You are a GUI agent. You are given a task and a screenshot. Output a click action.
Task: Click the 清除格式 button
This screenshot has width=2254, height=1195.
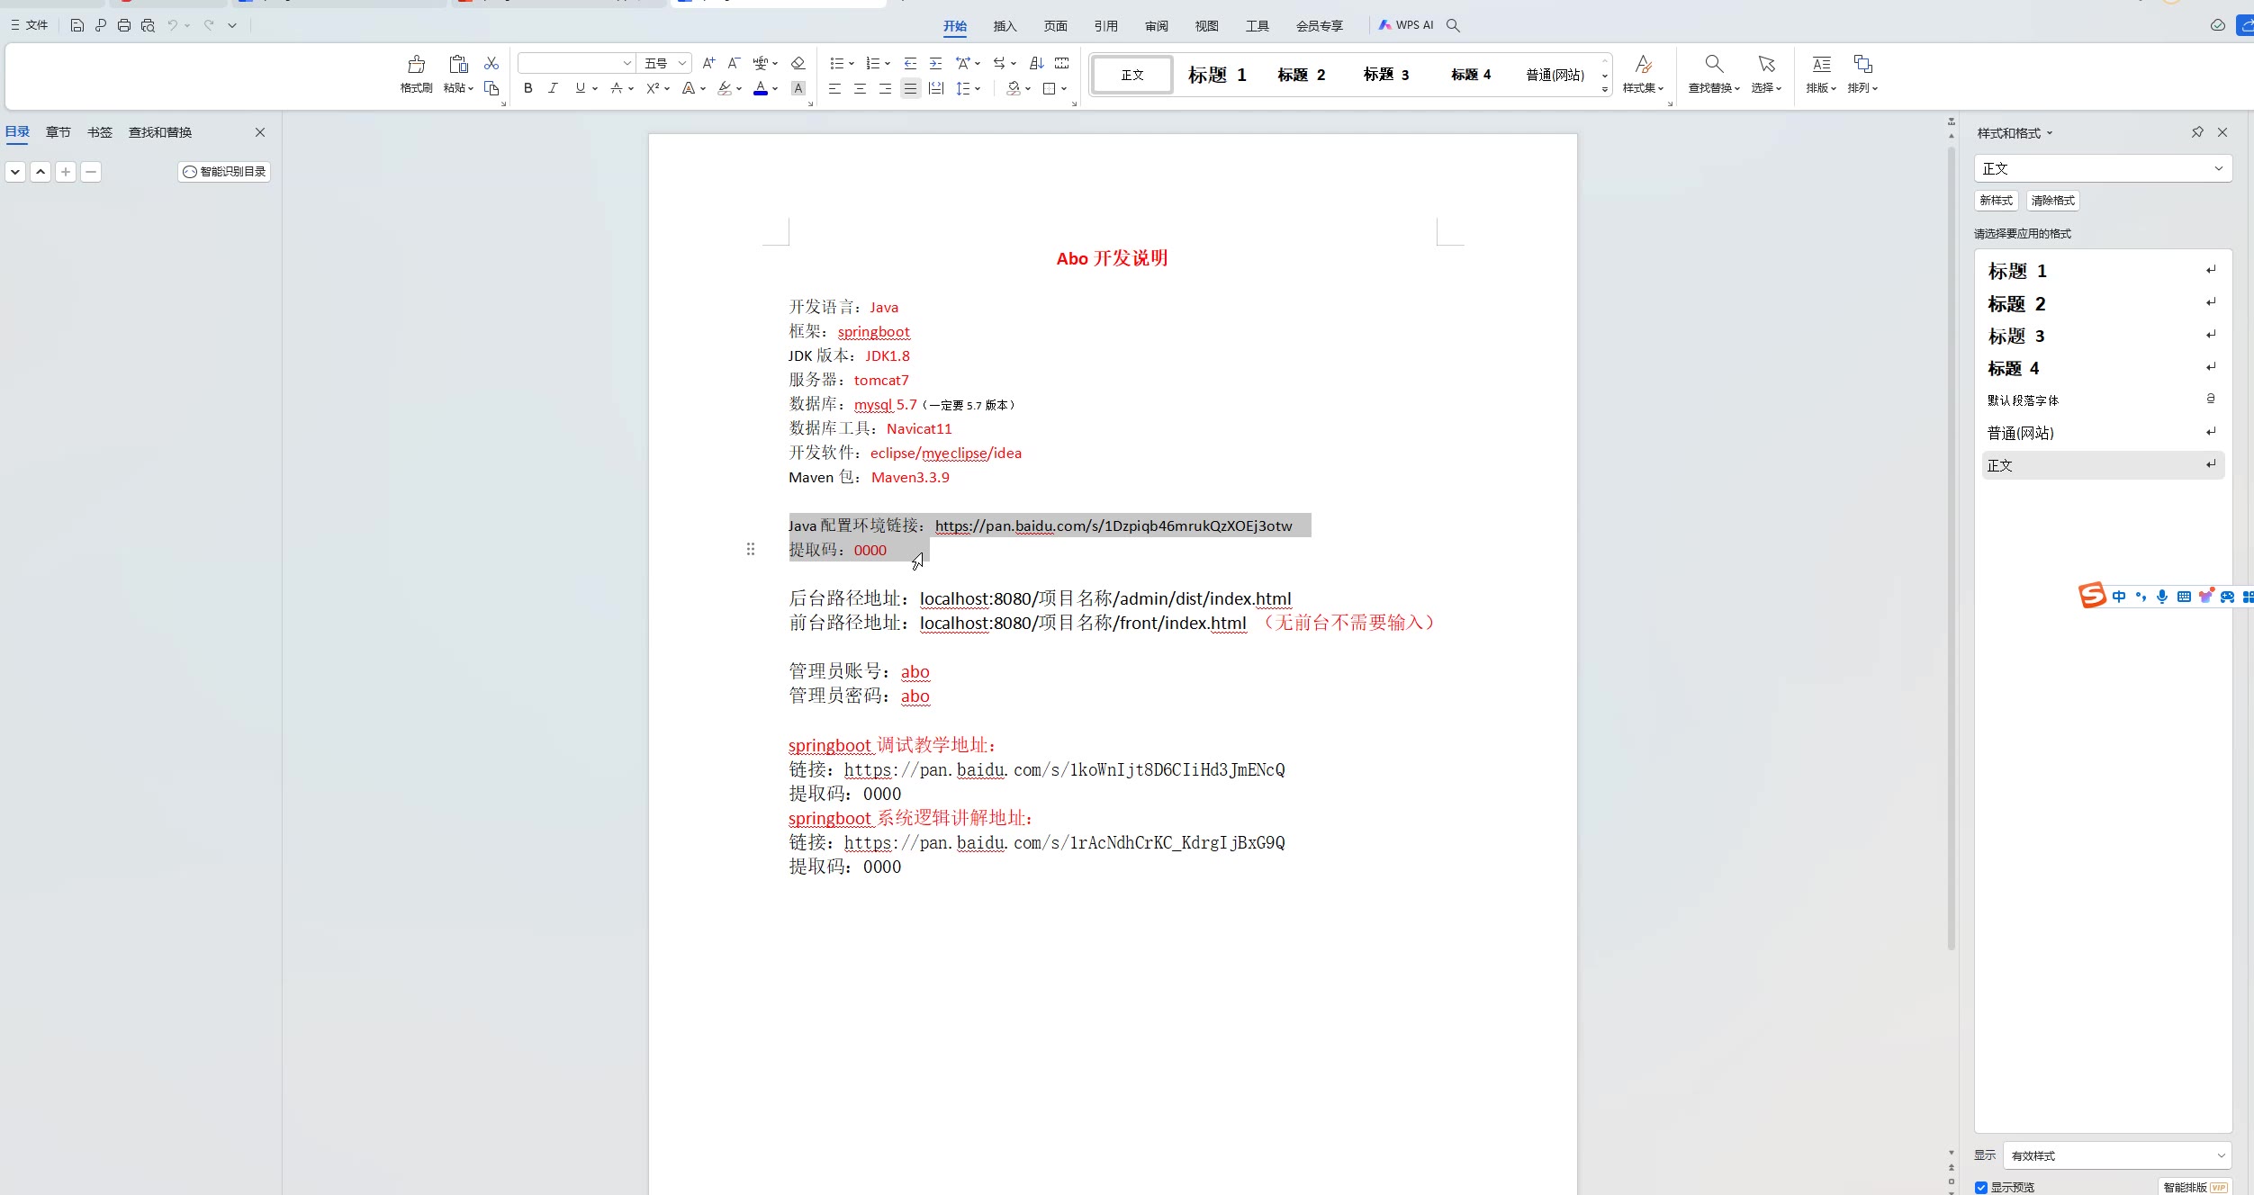point(2052,201)
